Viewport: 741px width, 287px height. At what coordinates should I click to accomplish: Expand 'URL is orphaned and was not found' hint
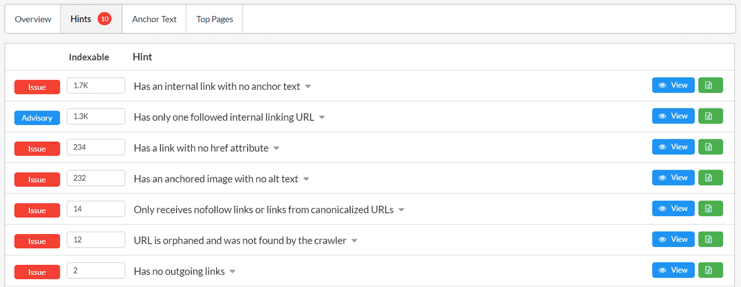(354, 241)
